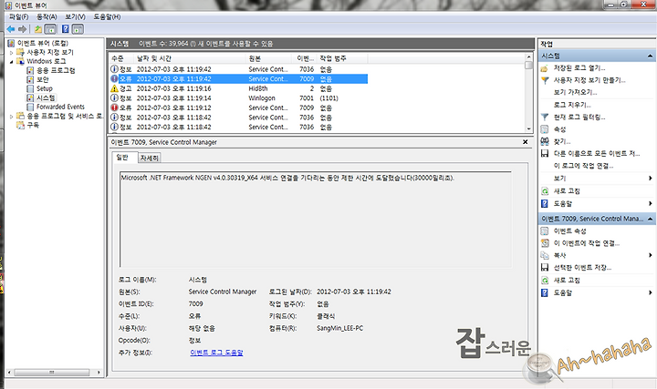Click 찾기 binoculars action

561,141
